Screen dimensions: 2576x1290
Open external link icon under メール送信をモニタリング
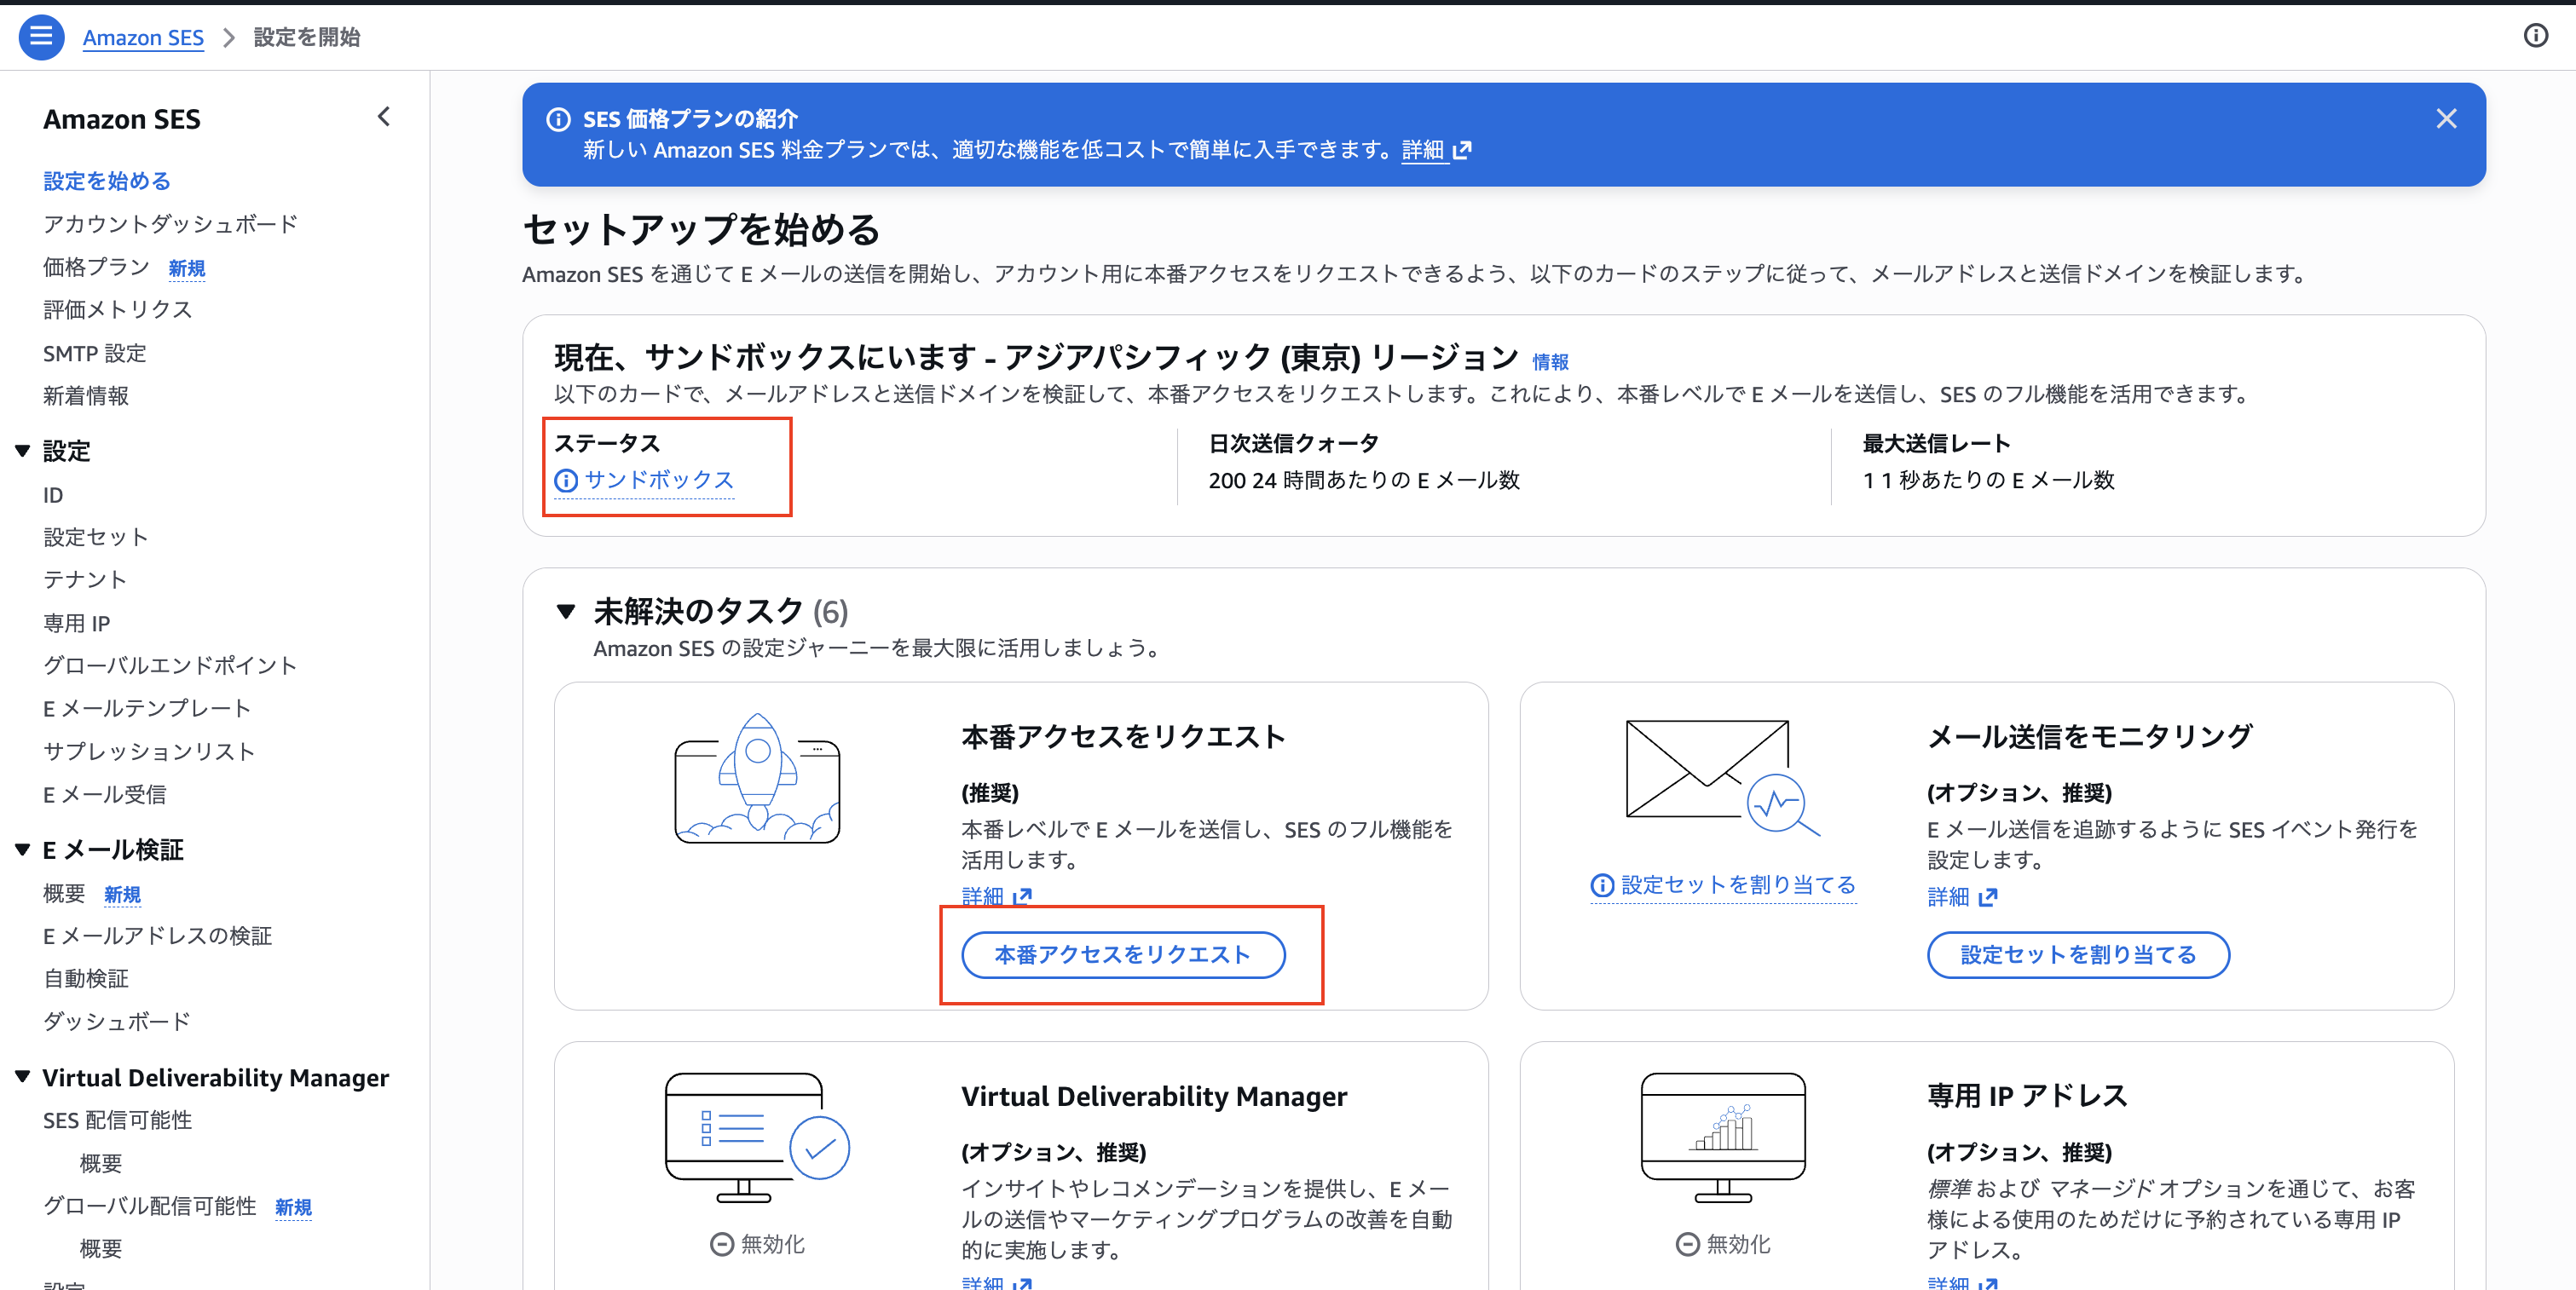click(x=1988, y=896)
